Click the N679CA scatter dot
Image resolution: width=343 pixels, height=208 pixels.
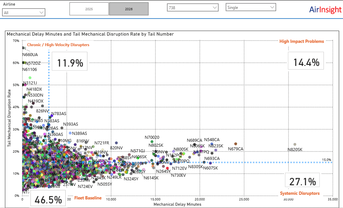click(x=235, y=144)
